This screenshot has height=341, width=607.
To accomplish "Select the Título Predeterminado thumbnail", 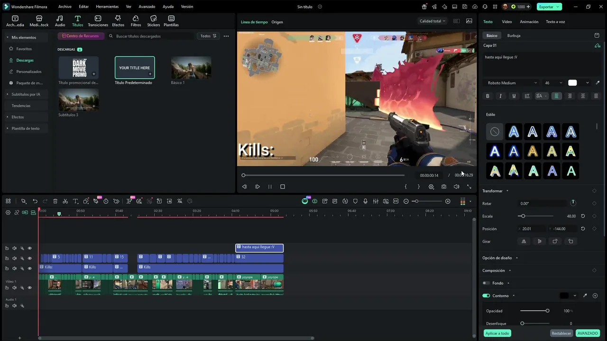I will [135, 68].
